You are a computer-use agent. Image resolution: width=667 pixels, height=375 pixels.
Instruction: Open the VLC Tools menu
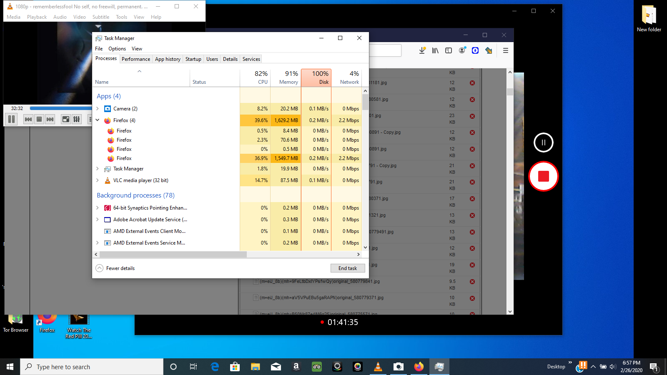coord(121,17)
